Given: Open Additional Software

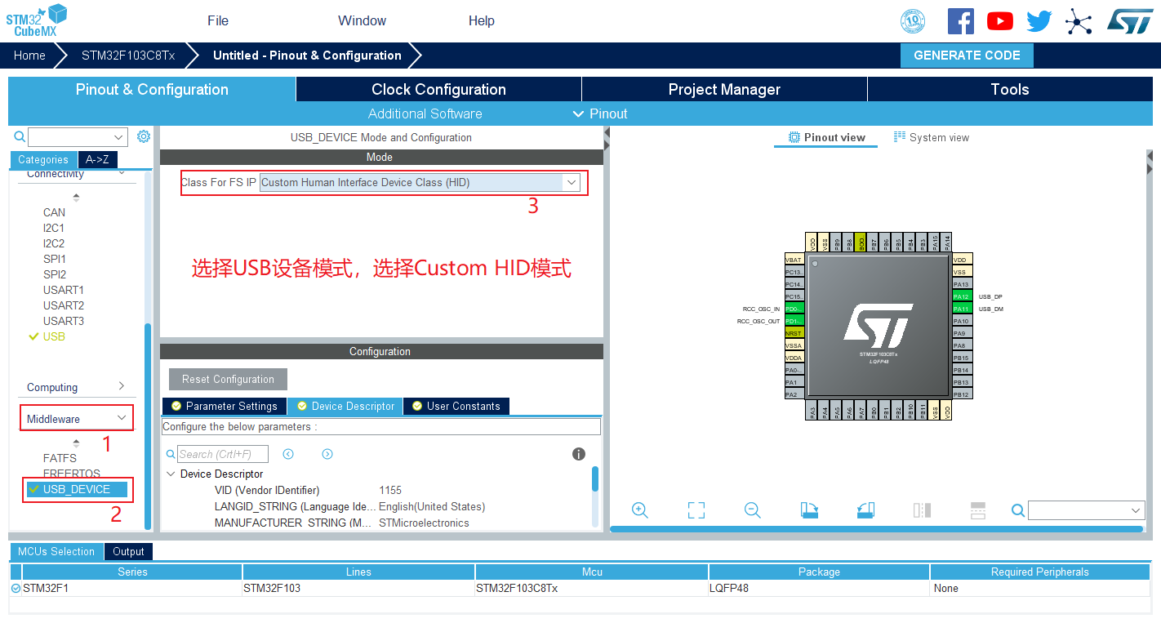Looking at the screenshot, I should pos(425,113).
